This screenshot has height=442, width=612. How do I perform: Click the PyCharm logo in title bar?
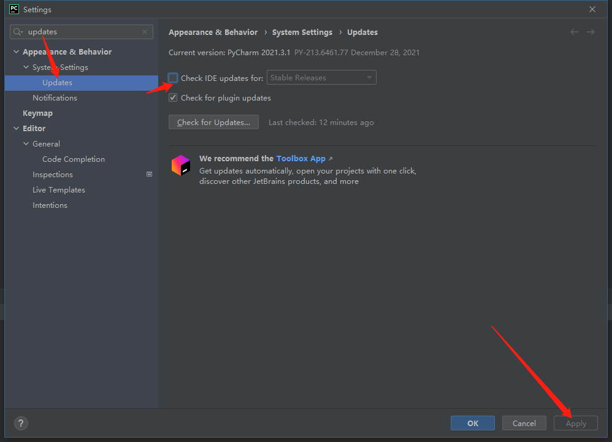point(14,9)
